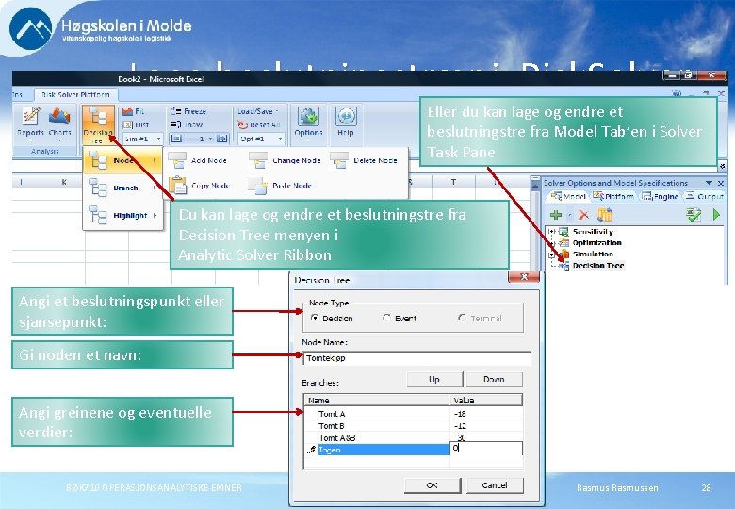Image resolution: width=735 pixels, height=509 pixels.
Task: Close the Decision Tree dialog
Action: click(x=524, y=277)
